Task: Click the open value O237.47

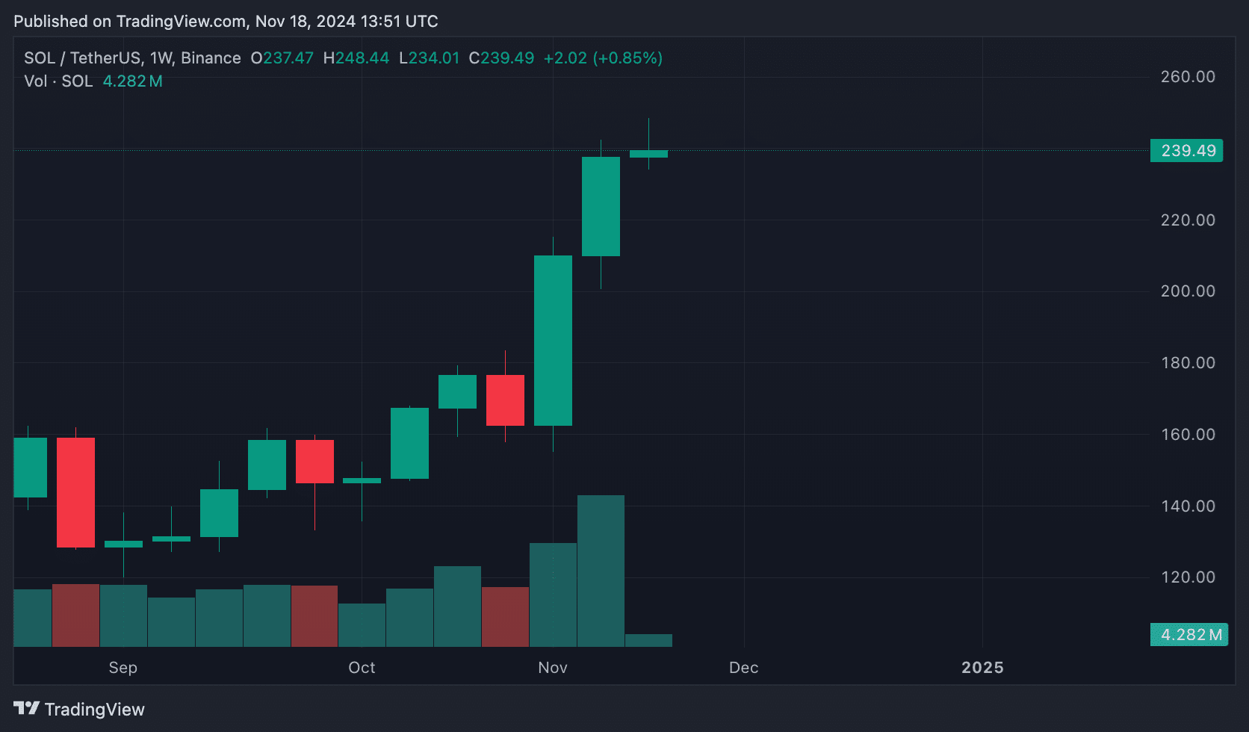Action: 282,58
